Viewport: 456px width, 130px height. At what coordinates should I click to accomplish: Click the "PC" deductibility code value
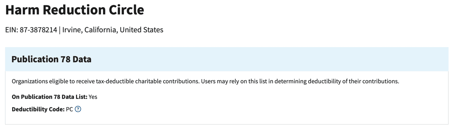(x=70, y=109)
